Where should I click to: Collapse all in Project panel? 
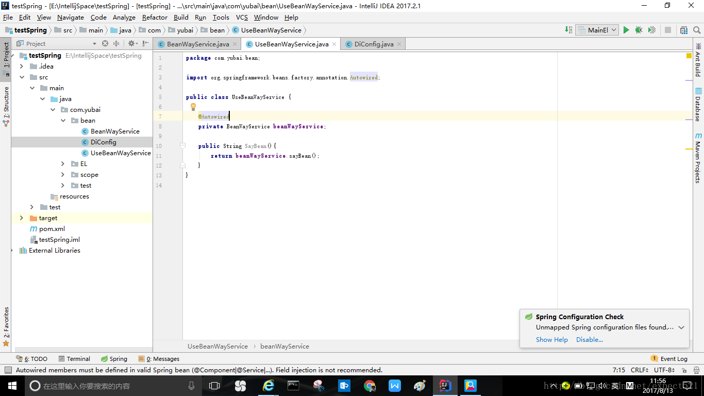pos(116,44)
